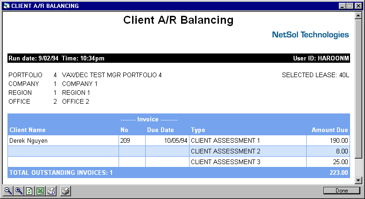Close the Client A/R Balancing window

pos(358,6)
